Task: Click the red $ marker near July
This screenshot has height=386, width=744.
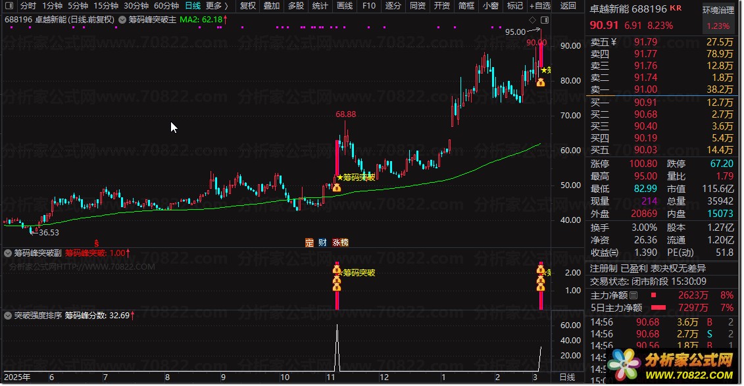Action: pyautogui.click(x=96, y=244)
